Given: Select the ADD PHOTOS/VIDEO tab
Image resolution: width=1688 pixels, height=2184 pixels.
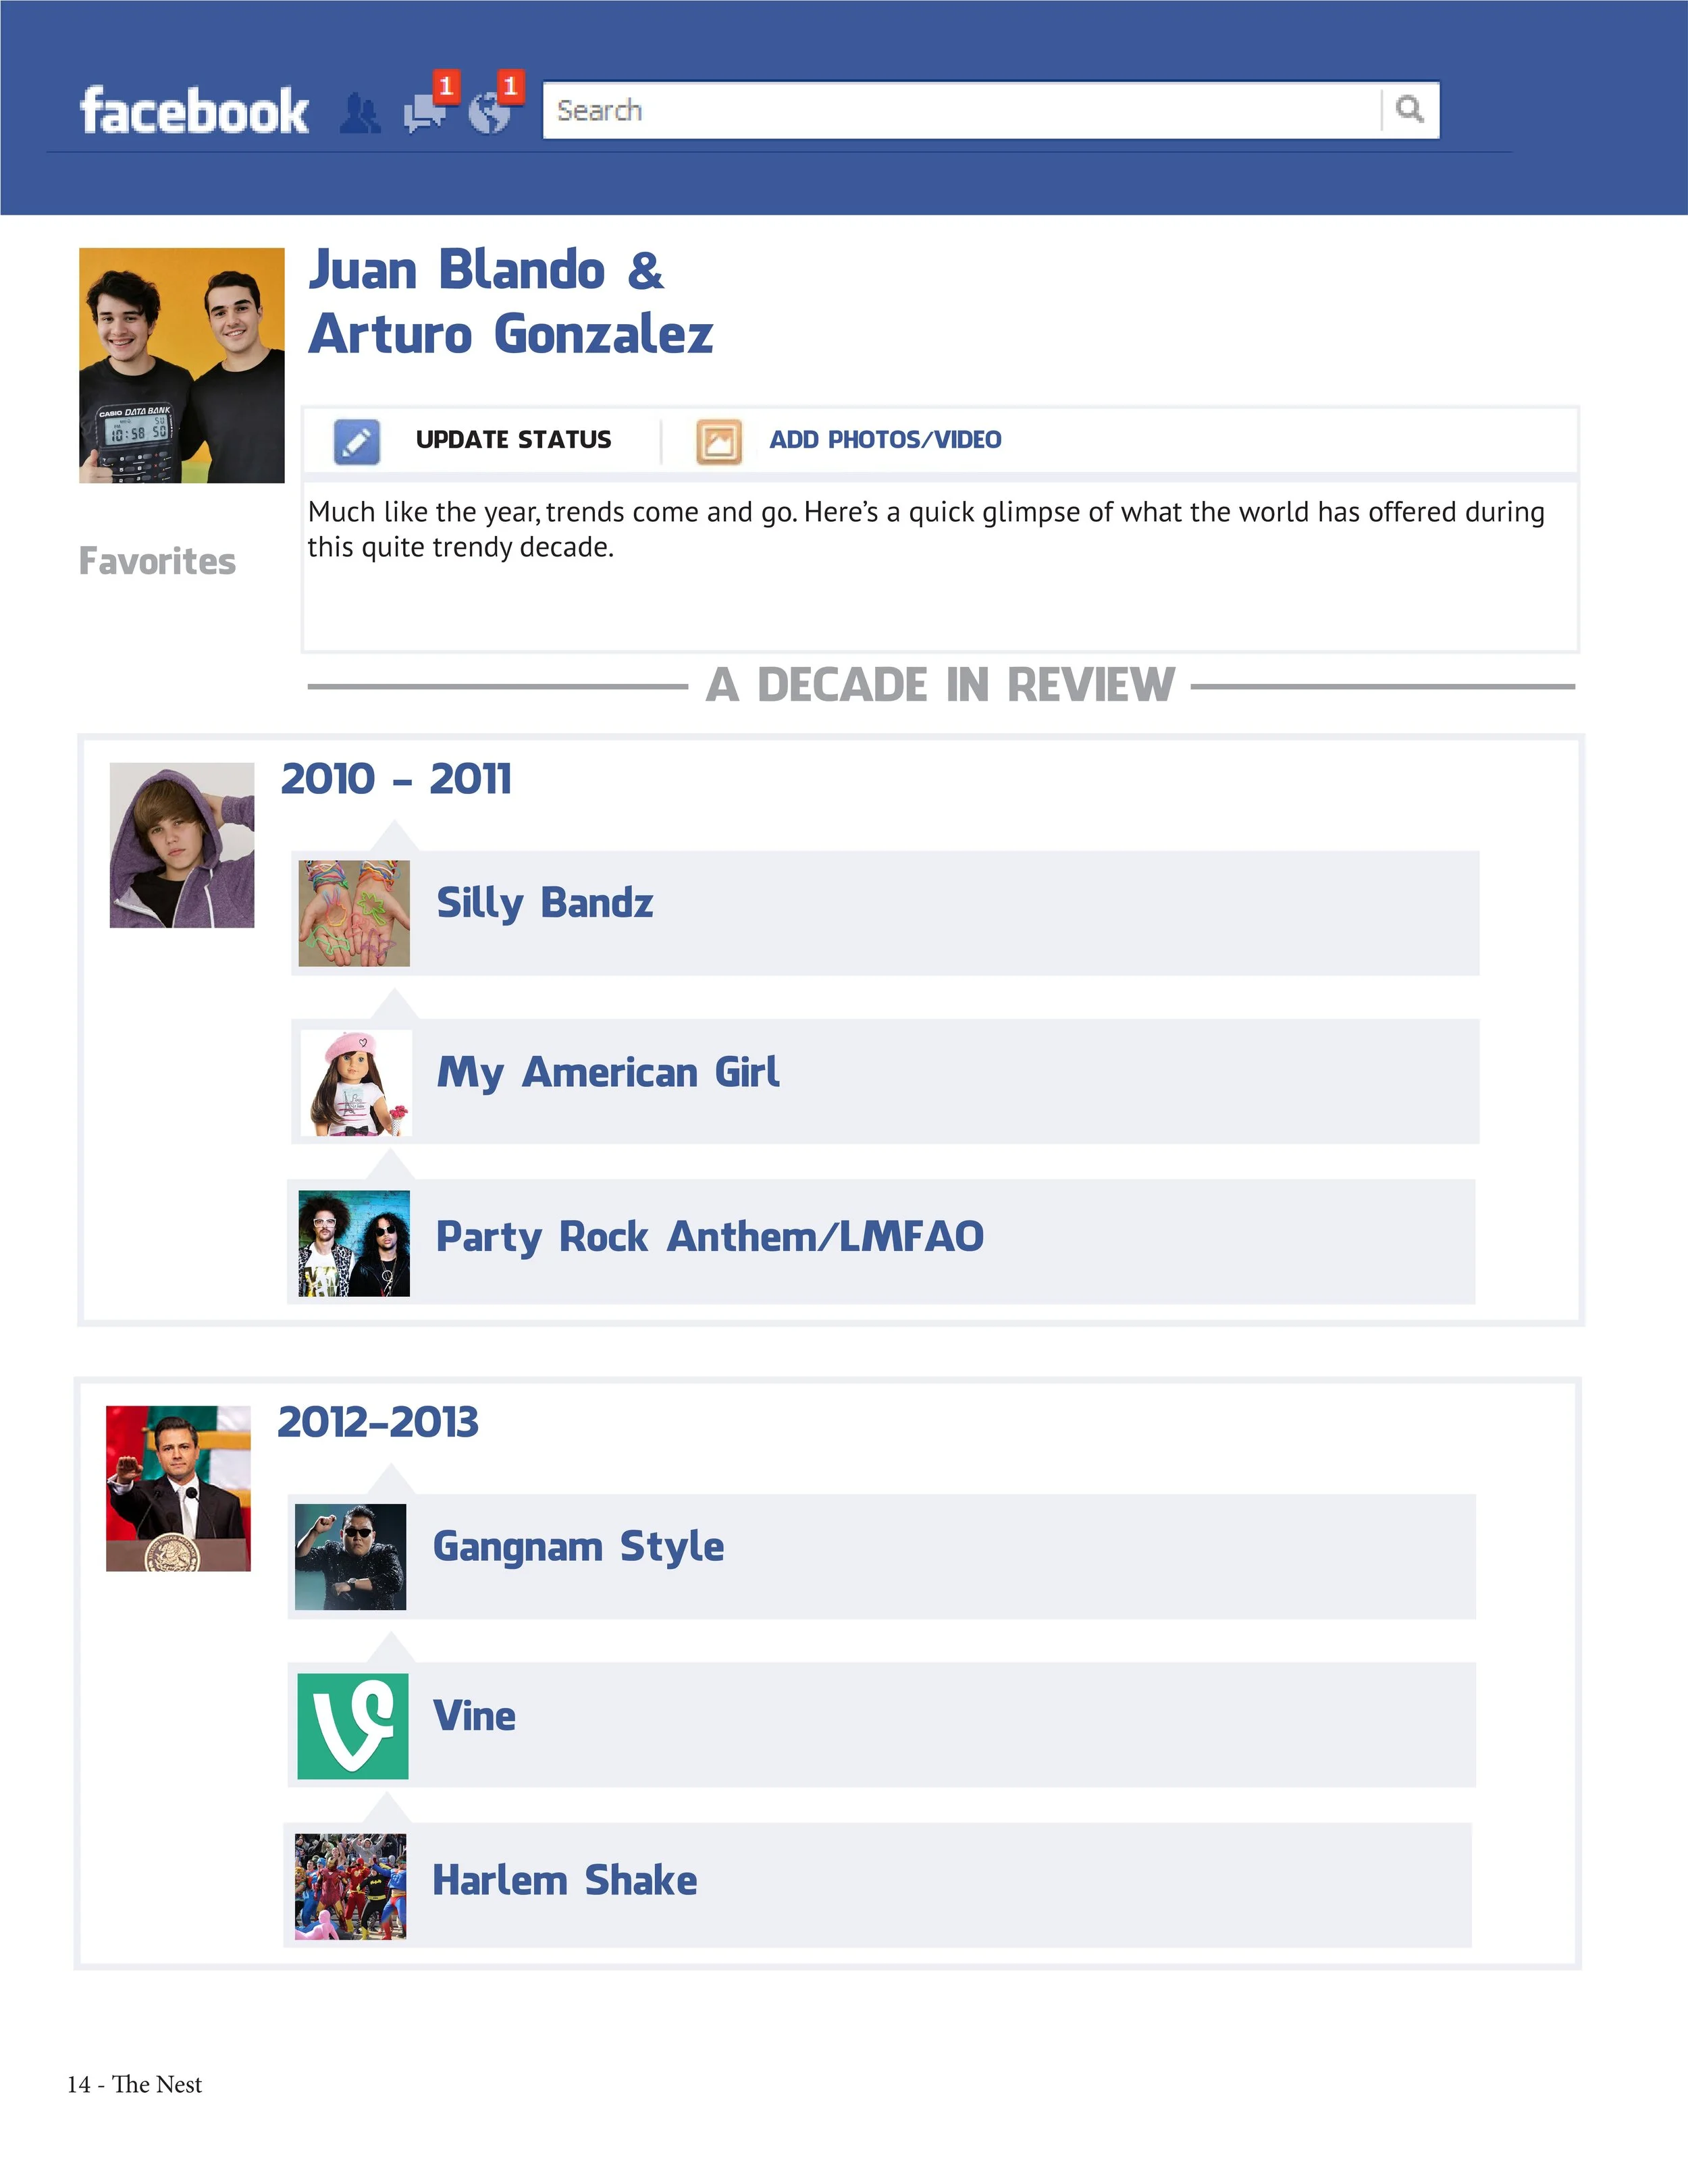Looking at the screenshot, I should tap(885, 440).
